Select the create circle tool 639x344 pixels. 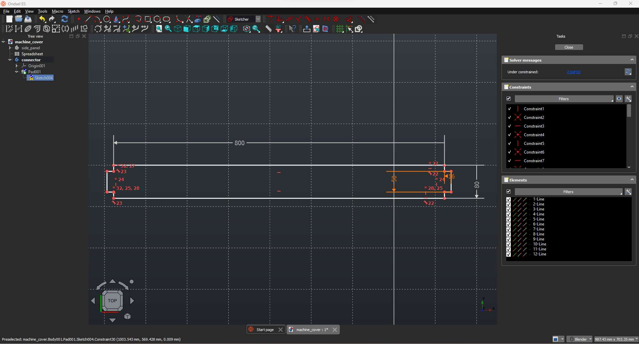click(x=107, y=19)
